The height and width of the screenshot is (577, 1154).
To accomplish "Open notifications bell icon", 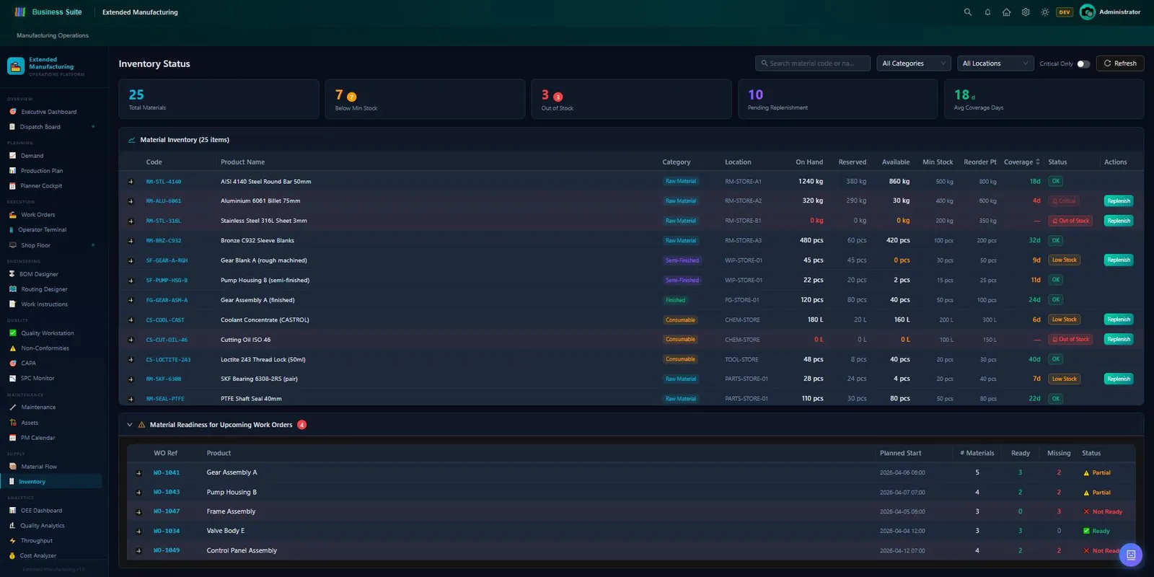I will (x=987, y=12).
